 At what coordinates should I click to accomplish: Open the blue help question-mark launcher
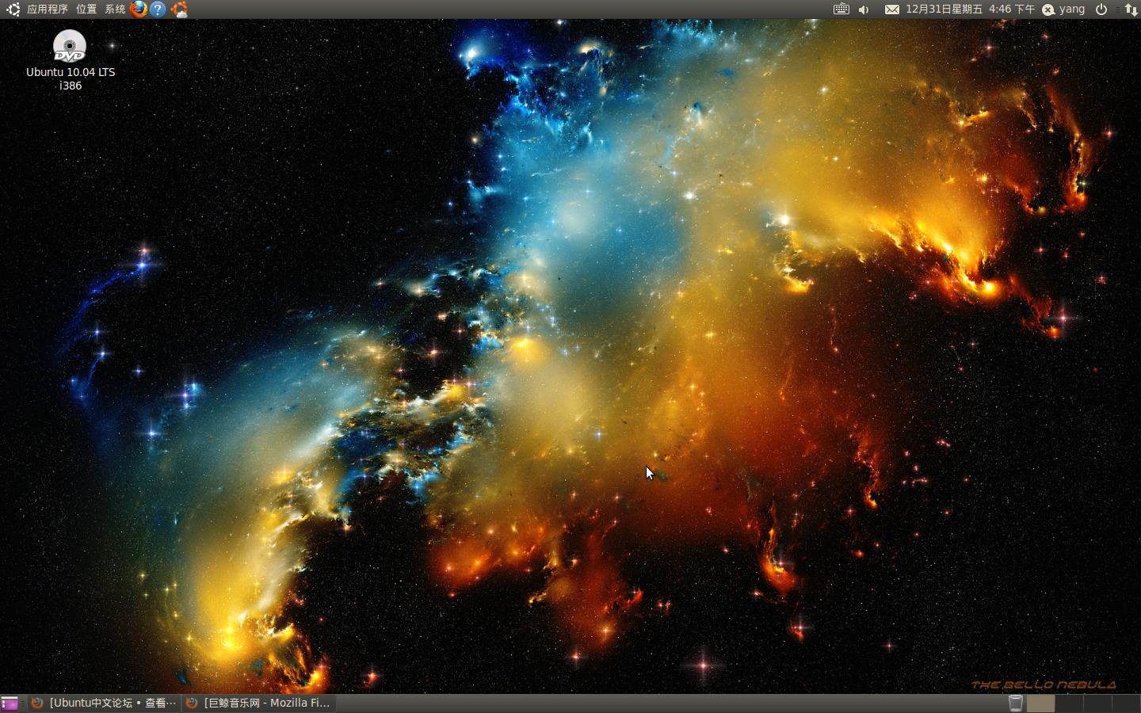click(x=158, y=10)
